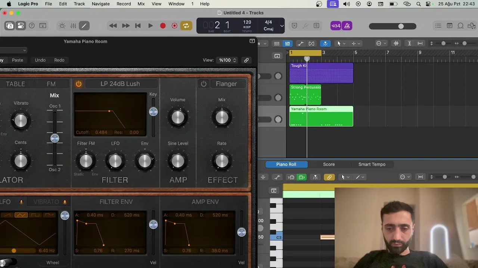Screen dimensions: 478x268
Task: Open the File menu
Action: (49, 4)
